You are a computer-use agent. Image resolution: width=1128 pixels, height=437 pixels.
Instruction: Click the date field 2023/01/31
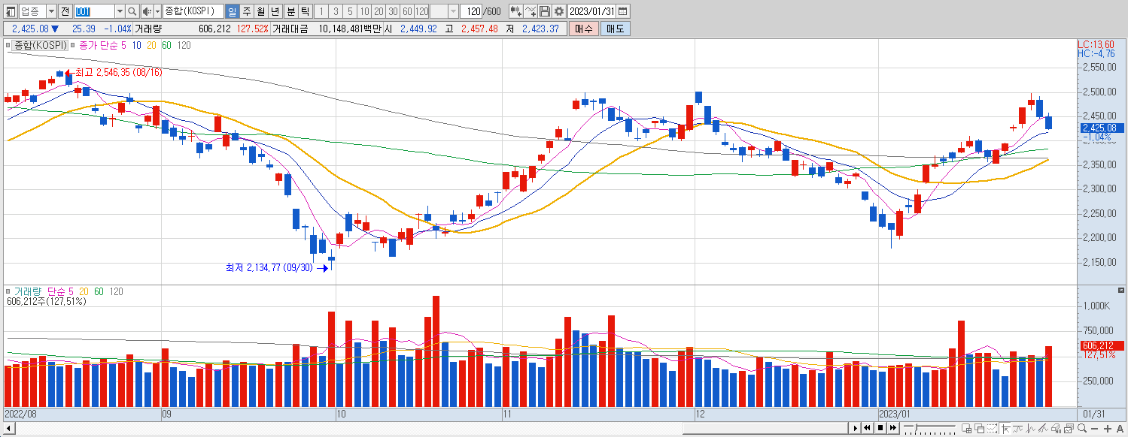591,11
